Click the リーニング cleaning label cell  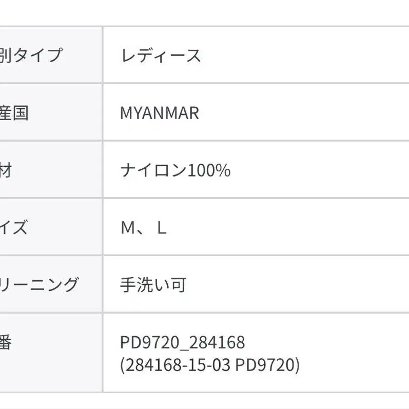pyautogui.click(x=39, y=284)
